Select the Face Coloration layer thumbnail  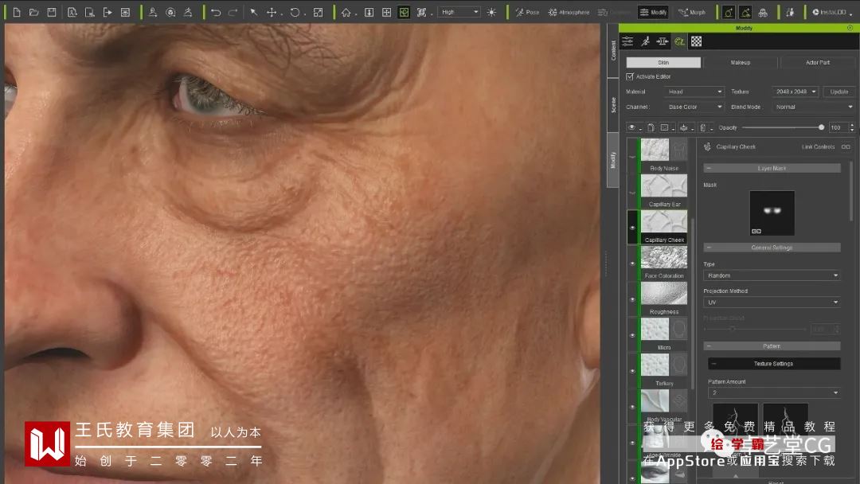tap(663, 258)
